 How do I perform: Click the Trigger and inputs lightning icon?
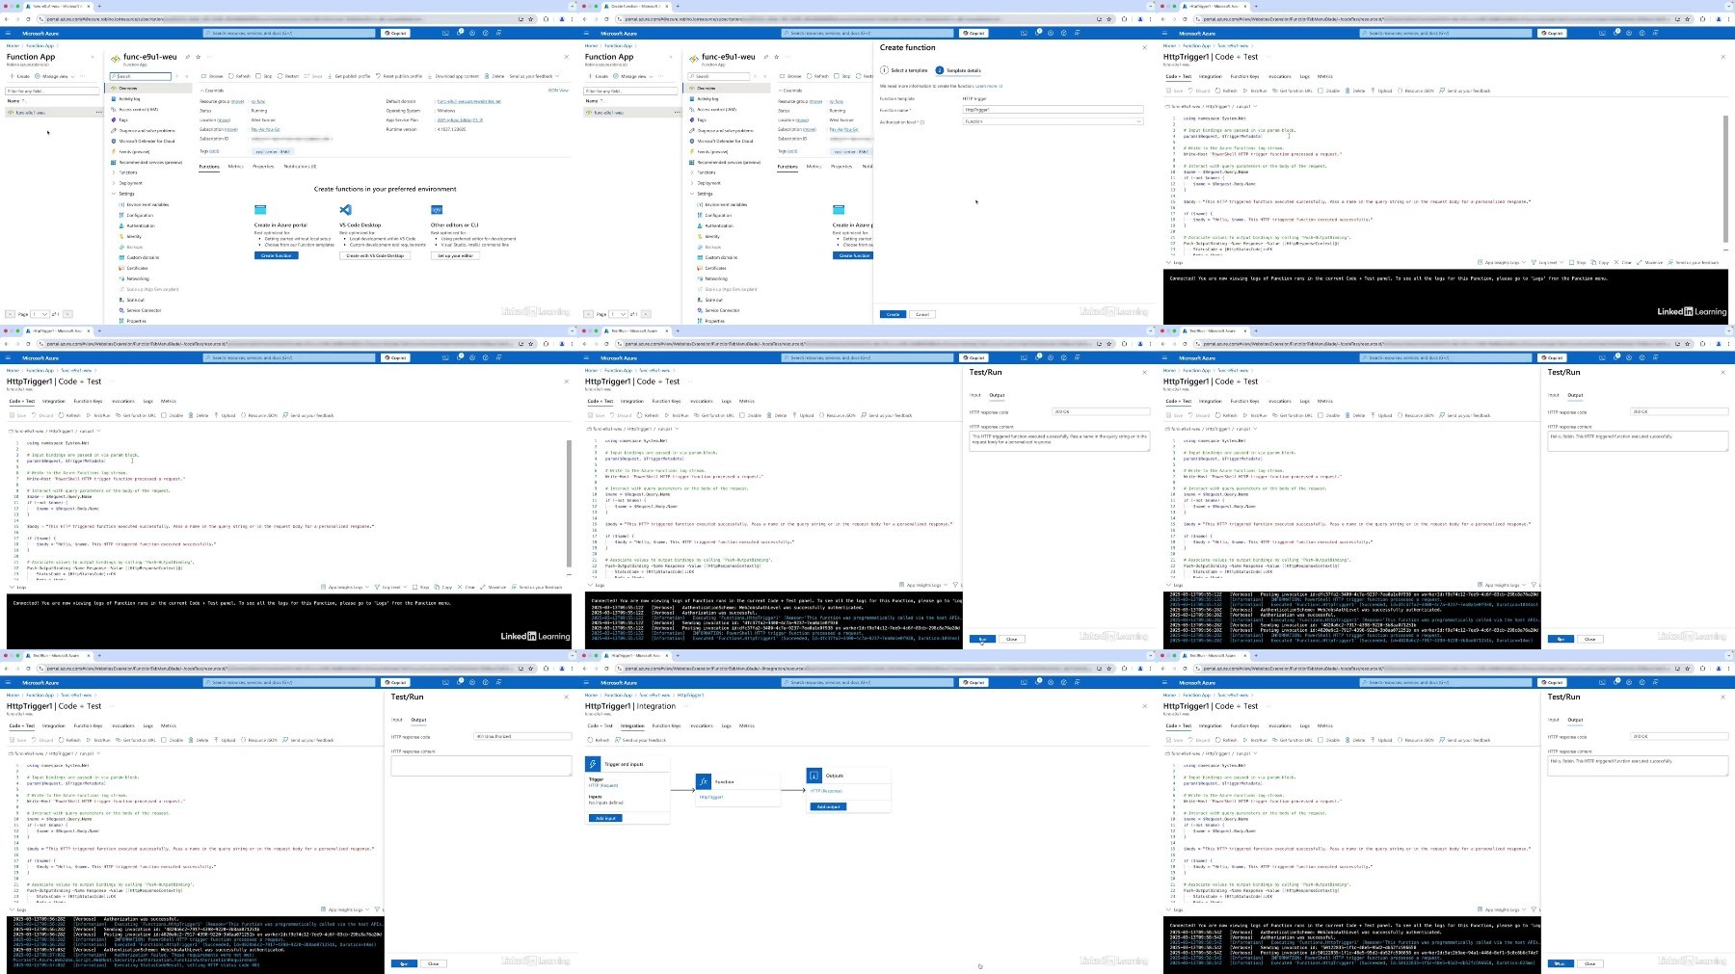click(594, 764)
